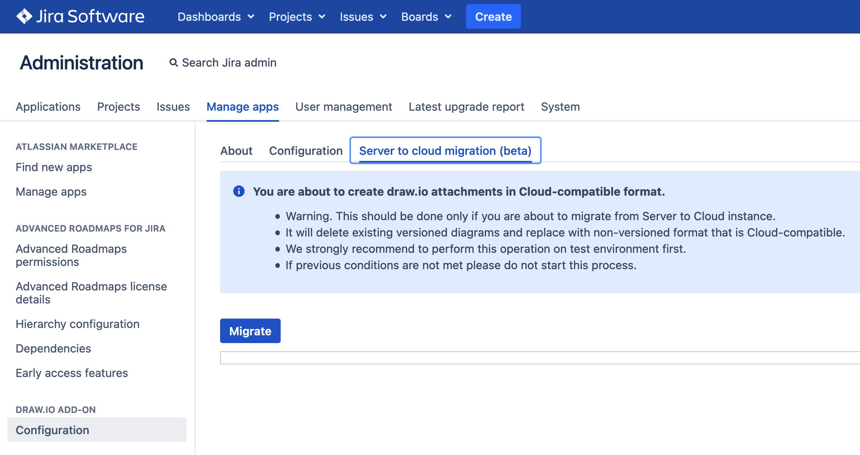Viewport: 860px width, 455px height.
Task: Open the System admin section
Action: [560, 107]
